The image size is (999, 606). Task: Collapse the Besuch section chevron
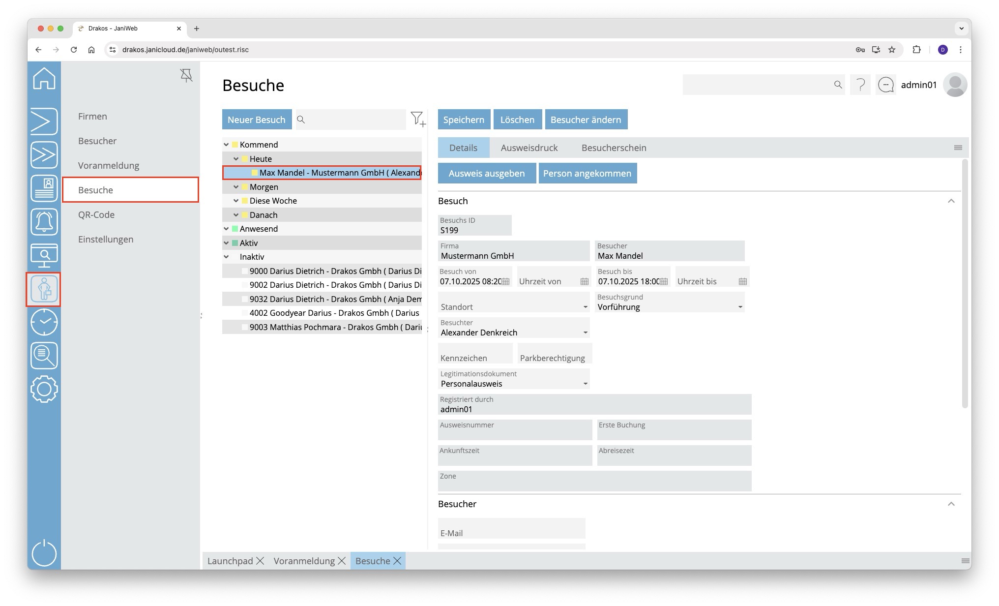click(951, 201)
